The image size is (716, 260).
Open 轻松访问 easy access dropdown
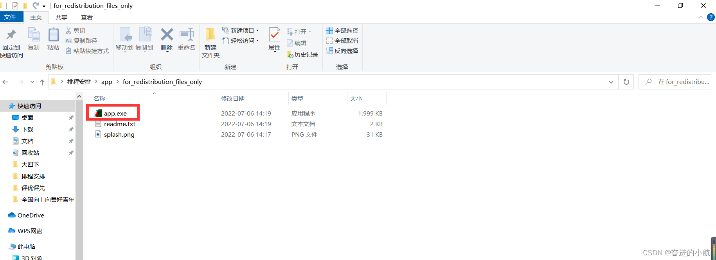(x=241, y=41)
